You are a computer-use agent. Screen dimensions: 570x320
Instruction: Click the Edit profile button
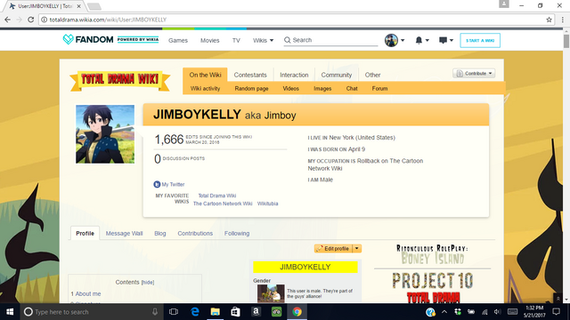click(333, 249)
